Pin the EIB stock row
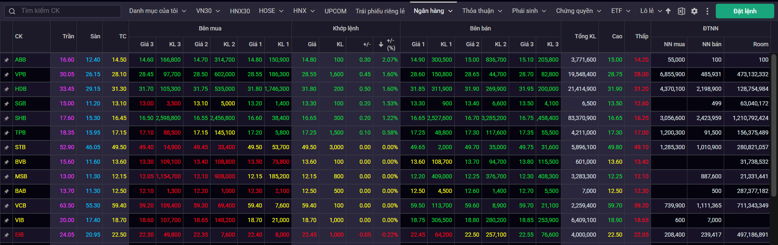 coord(7,235)
